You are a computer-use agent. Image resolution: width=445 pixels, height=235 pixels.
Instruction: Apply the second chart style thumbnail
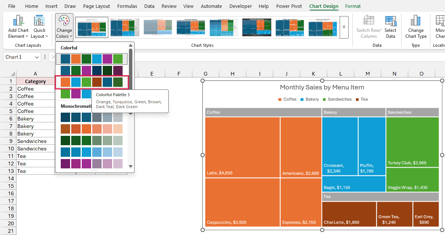125,27
